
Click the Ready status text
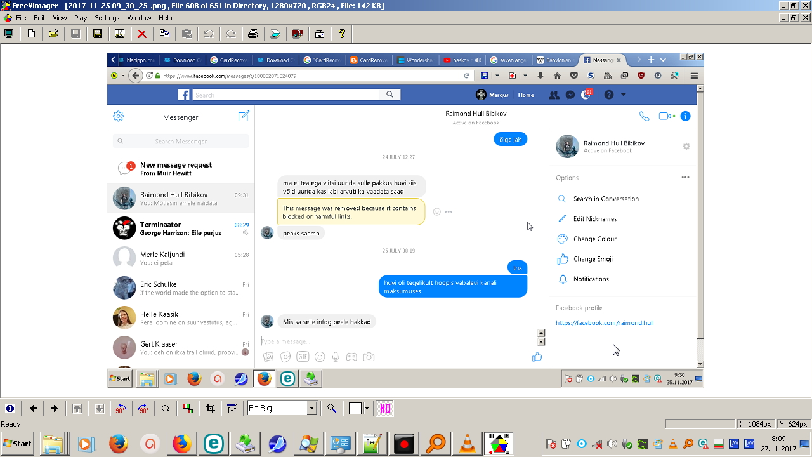pyautogui.click(x=11, y=424)
